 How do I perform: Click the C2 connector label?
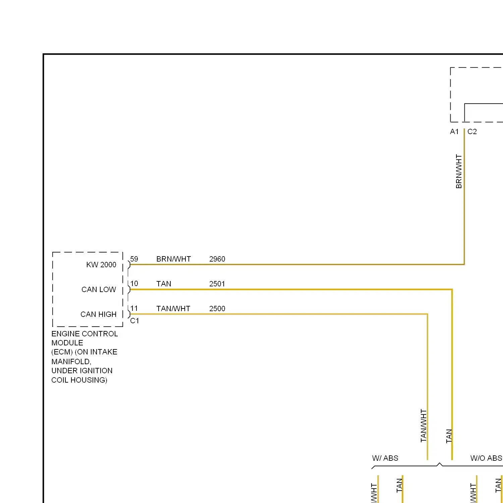pyautogui.click(x=472, y=132)
